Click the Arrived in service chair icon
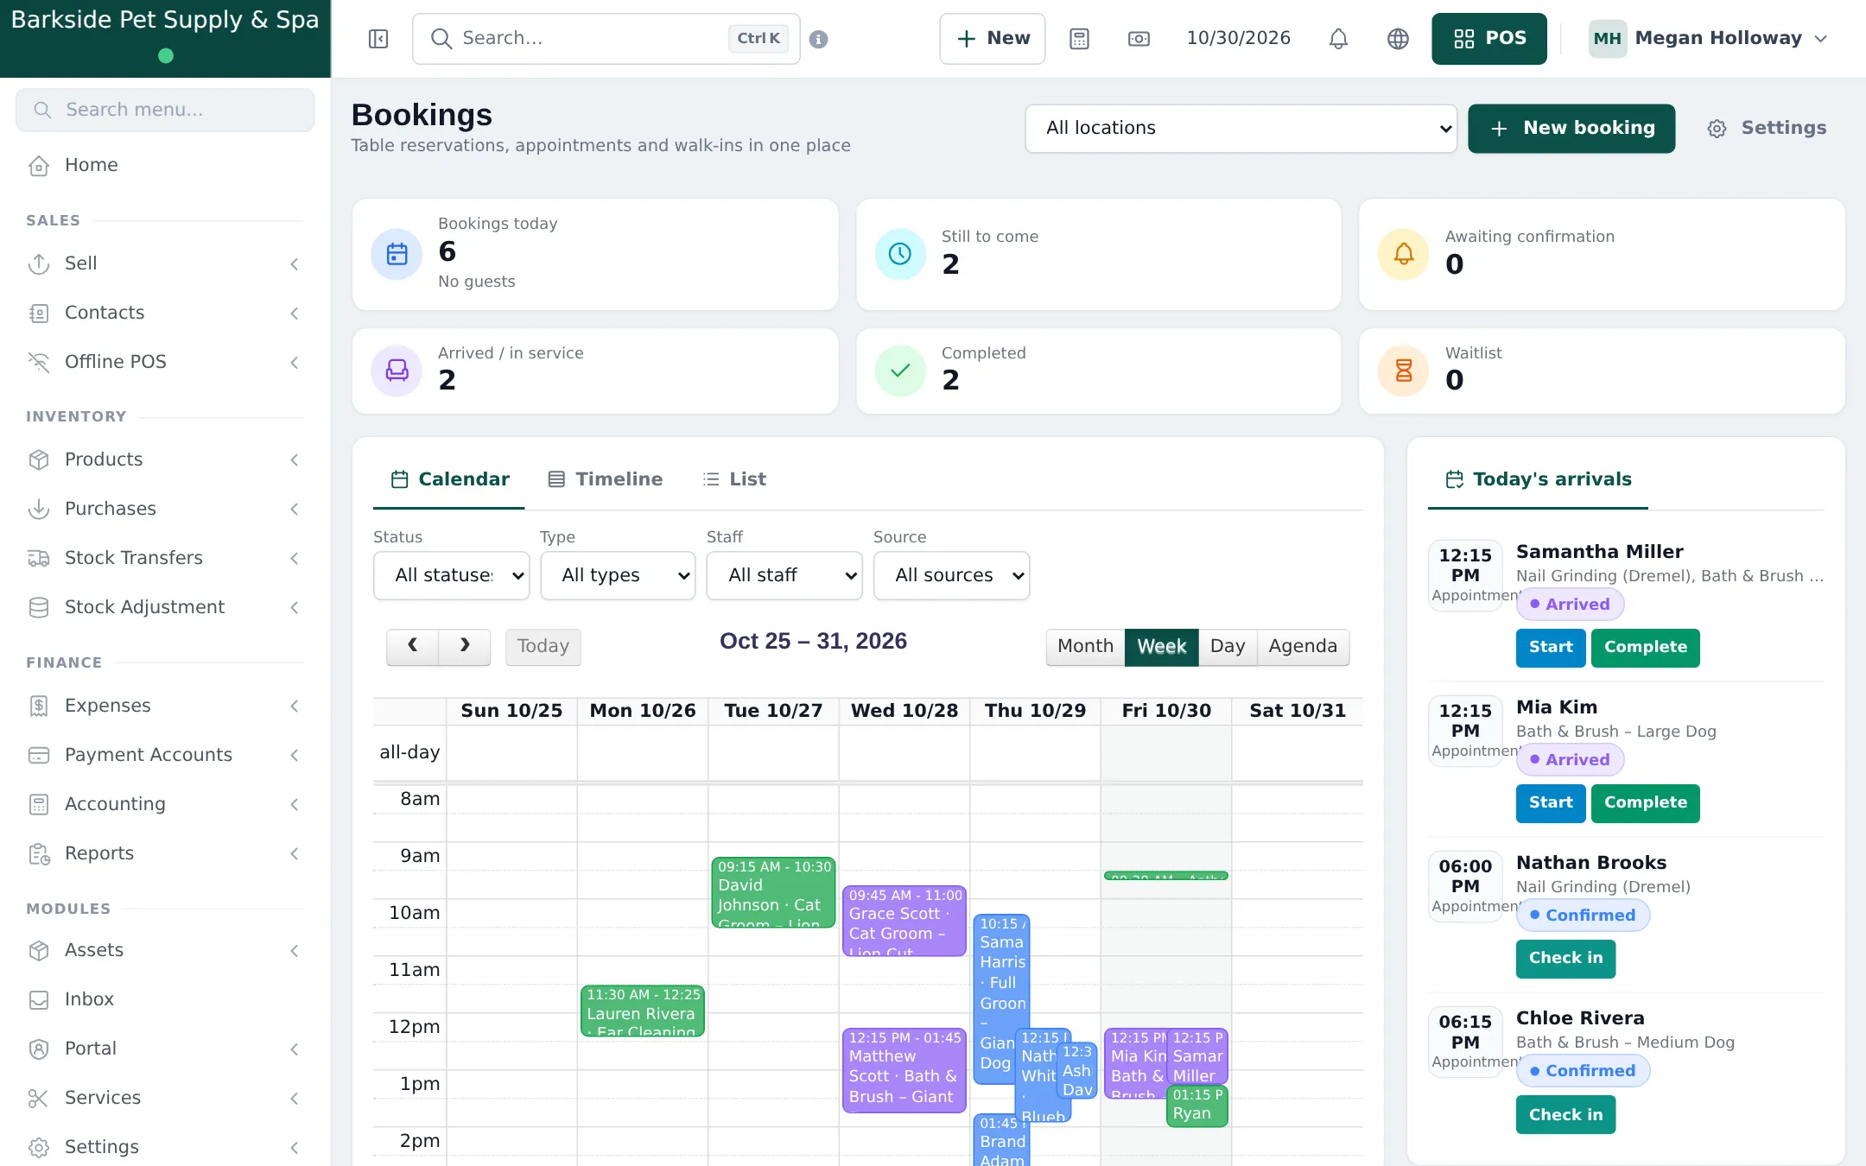The height and width of the screenshot is (1166, 1866). (397, 371)
